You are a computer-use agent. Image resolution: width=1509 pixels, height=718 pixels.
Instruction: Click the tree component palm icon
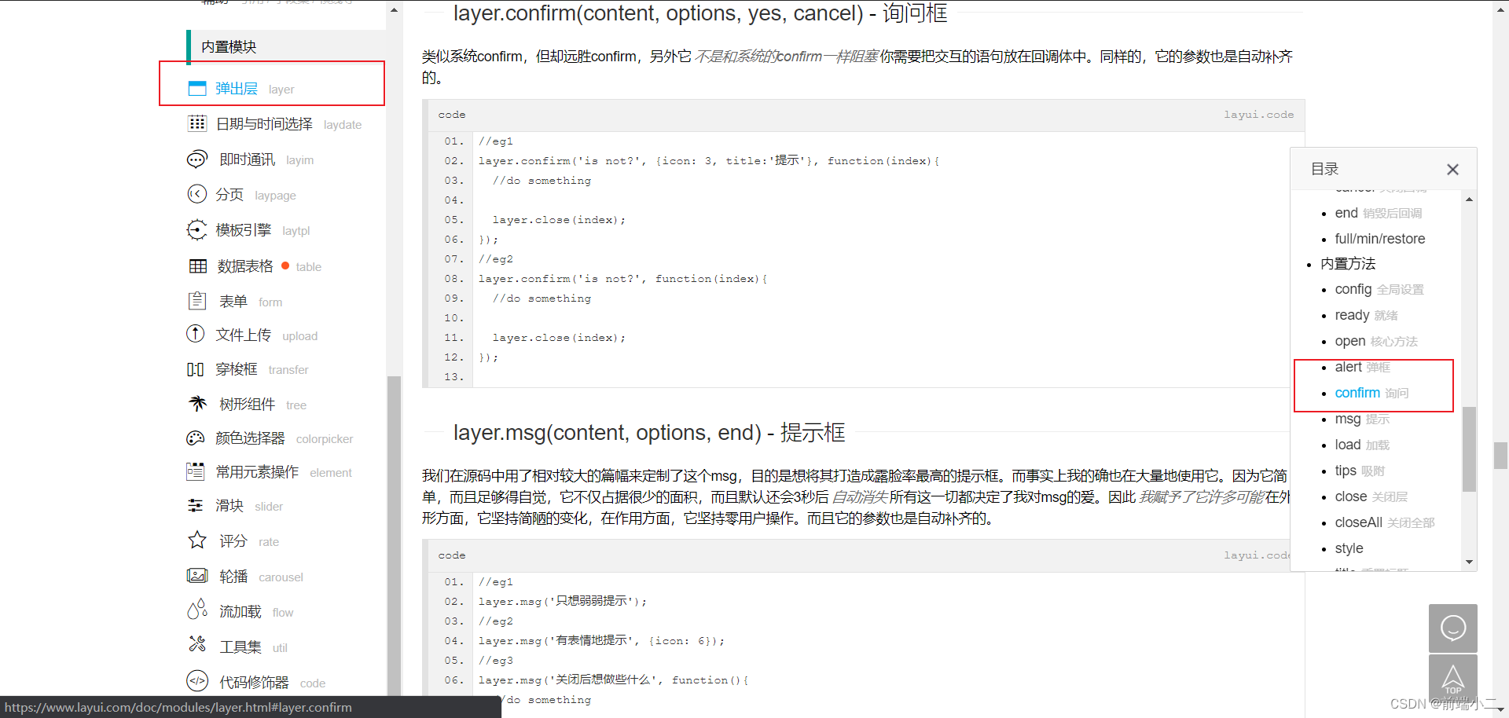(197, 403)
